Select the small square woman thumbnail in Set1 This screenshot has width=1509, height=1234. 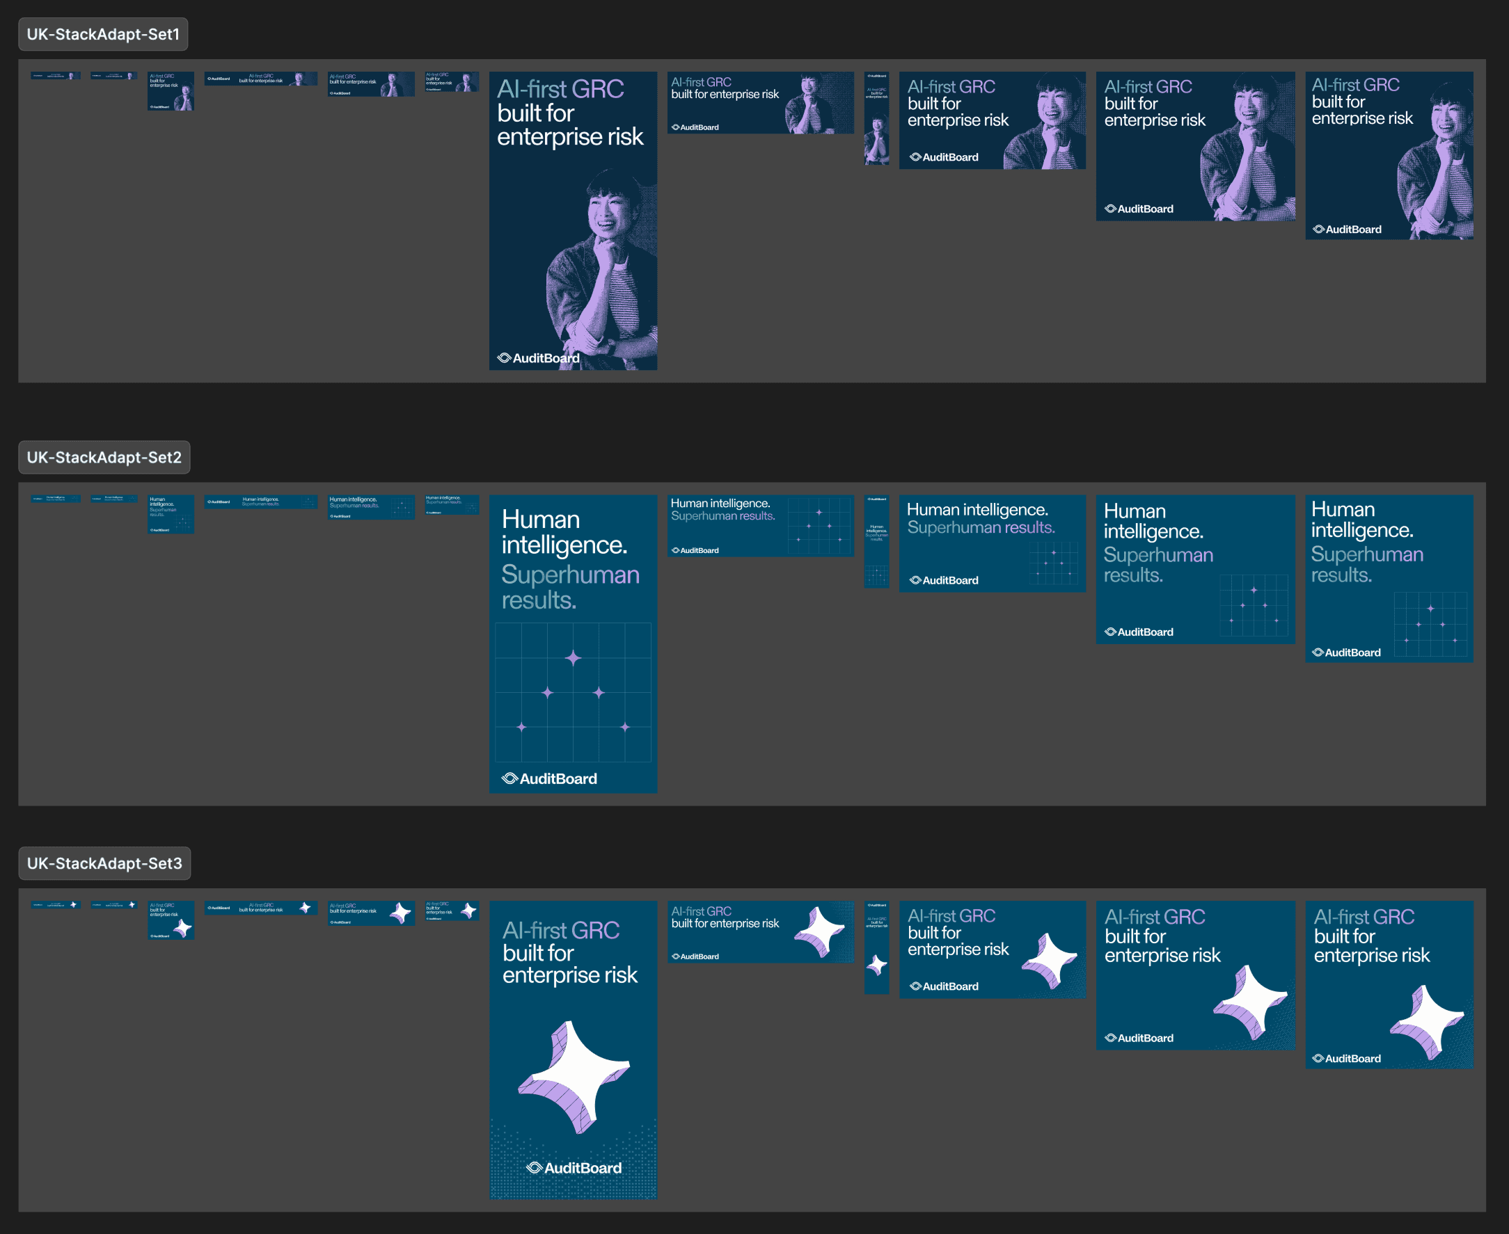click(171, 91)
